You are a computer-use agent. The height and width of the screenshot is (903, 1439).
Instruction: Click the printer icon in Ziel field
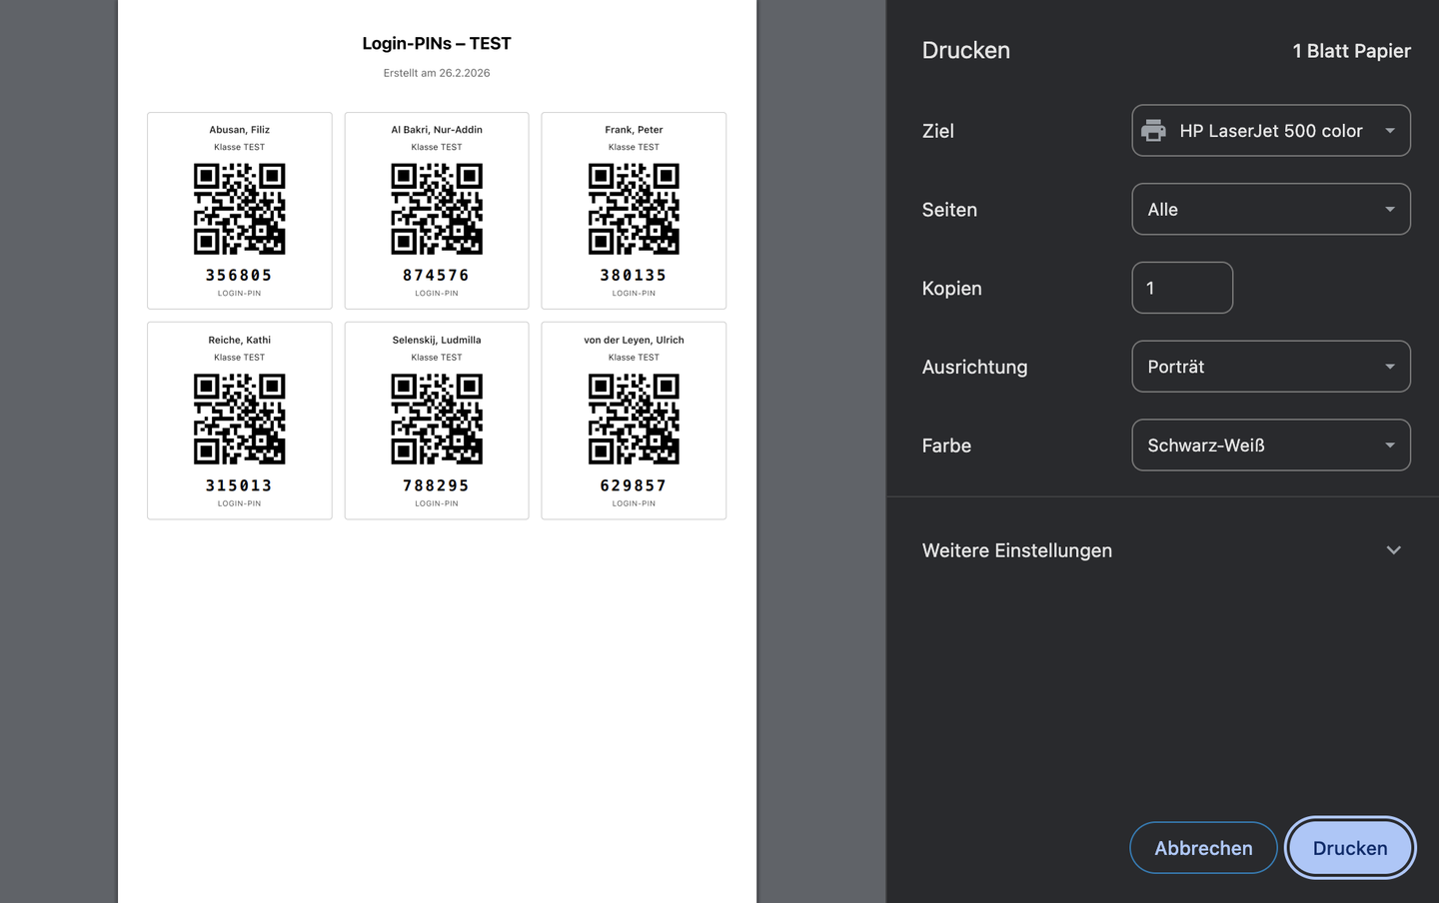pyautogui.click(x=1153, y=131)
